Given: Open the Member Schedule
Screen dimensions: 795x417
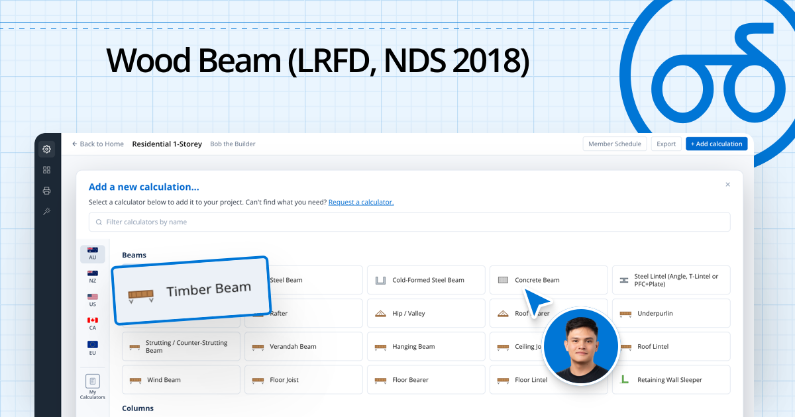Looking at the screenshot, I should coord(615,144).
